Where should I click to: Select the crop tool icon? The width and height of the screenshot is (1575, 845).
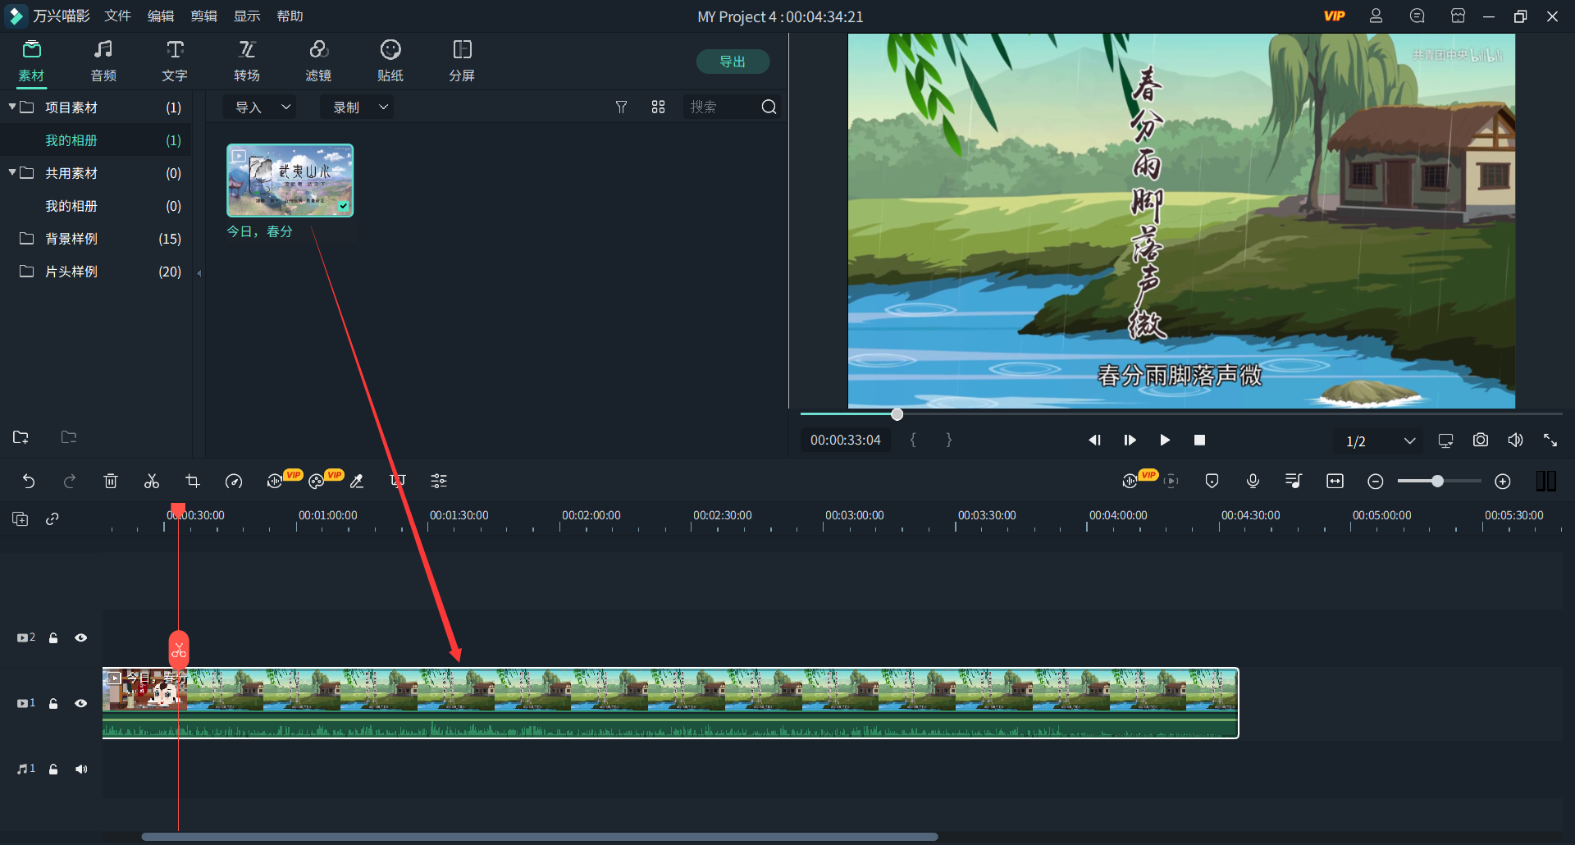click(x=193, y=482)
